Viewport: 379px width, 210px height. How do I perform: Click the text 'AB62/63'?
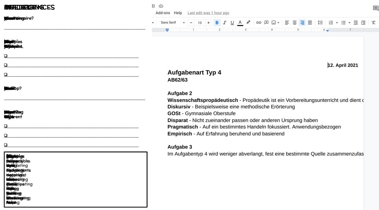coord(177,80)
